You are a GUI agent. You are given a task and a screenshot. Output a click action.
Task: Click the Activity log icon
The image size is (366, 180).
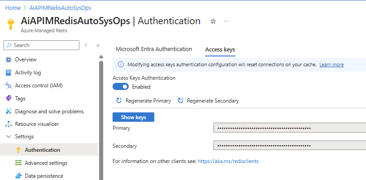coord(9,73)
